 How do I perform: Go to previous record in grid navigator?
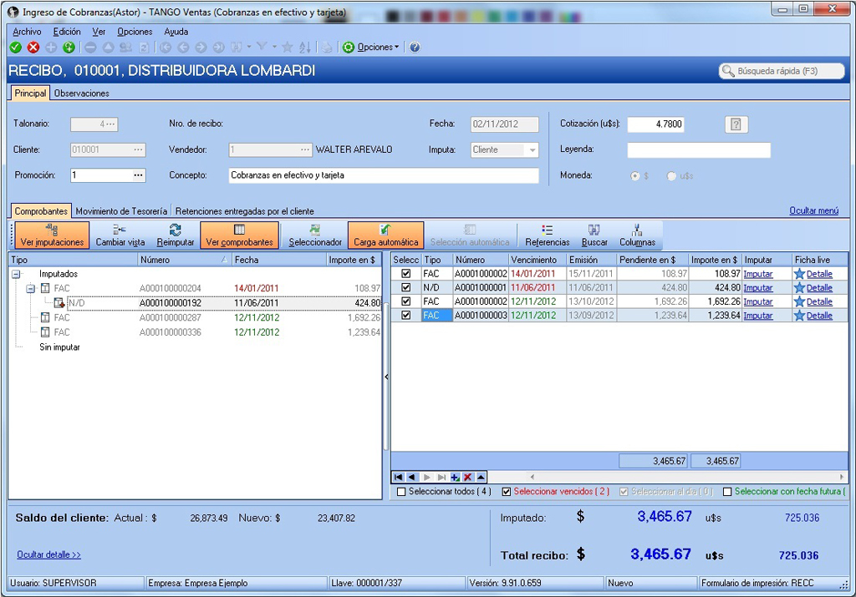click(412, 477)
